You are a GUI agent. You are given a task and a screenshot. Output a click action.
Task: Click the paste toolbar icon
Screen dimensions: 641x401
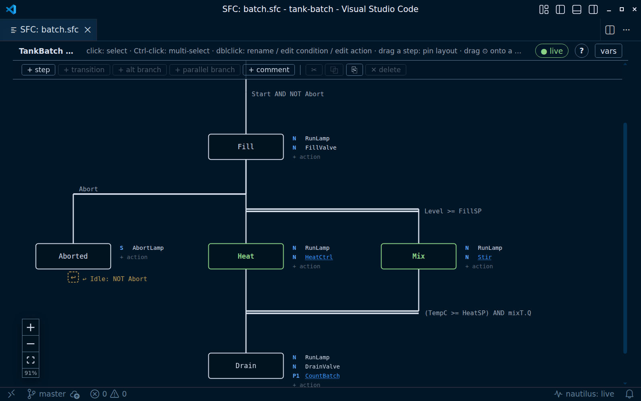pos(355,70)
